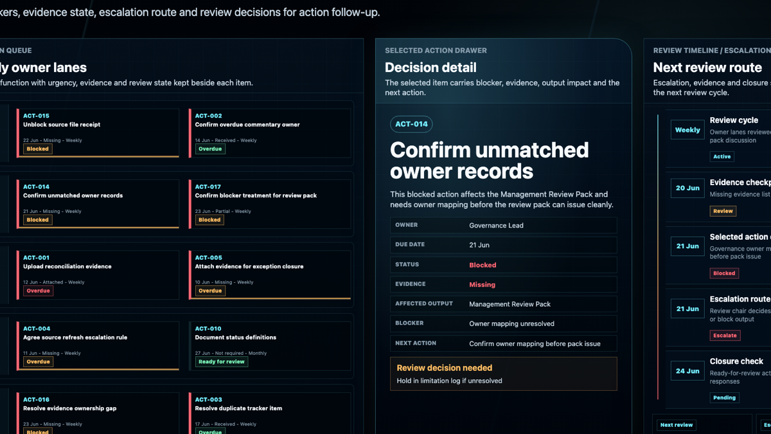Click the Overdue badge on the ACT-004 card
The width and height of the screenshot is (771, 434).
tap(38, 362)
